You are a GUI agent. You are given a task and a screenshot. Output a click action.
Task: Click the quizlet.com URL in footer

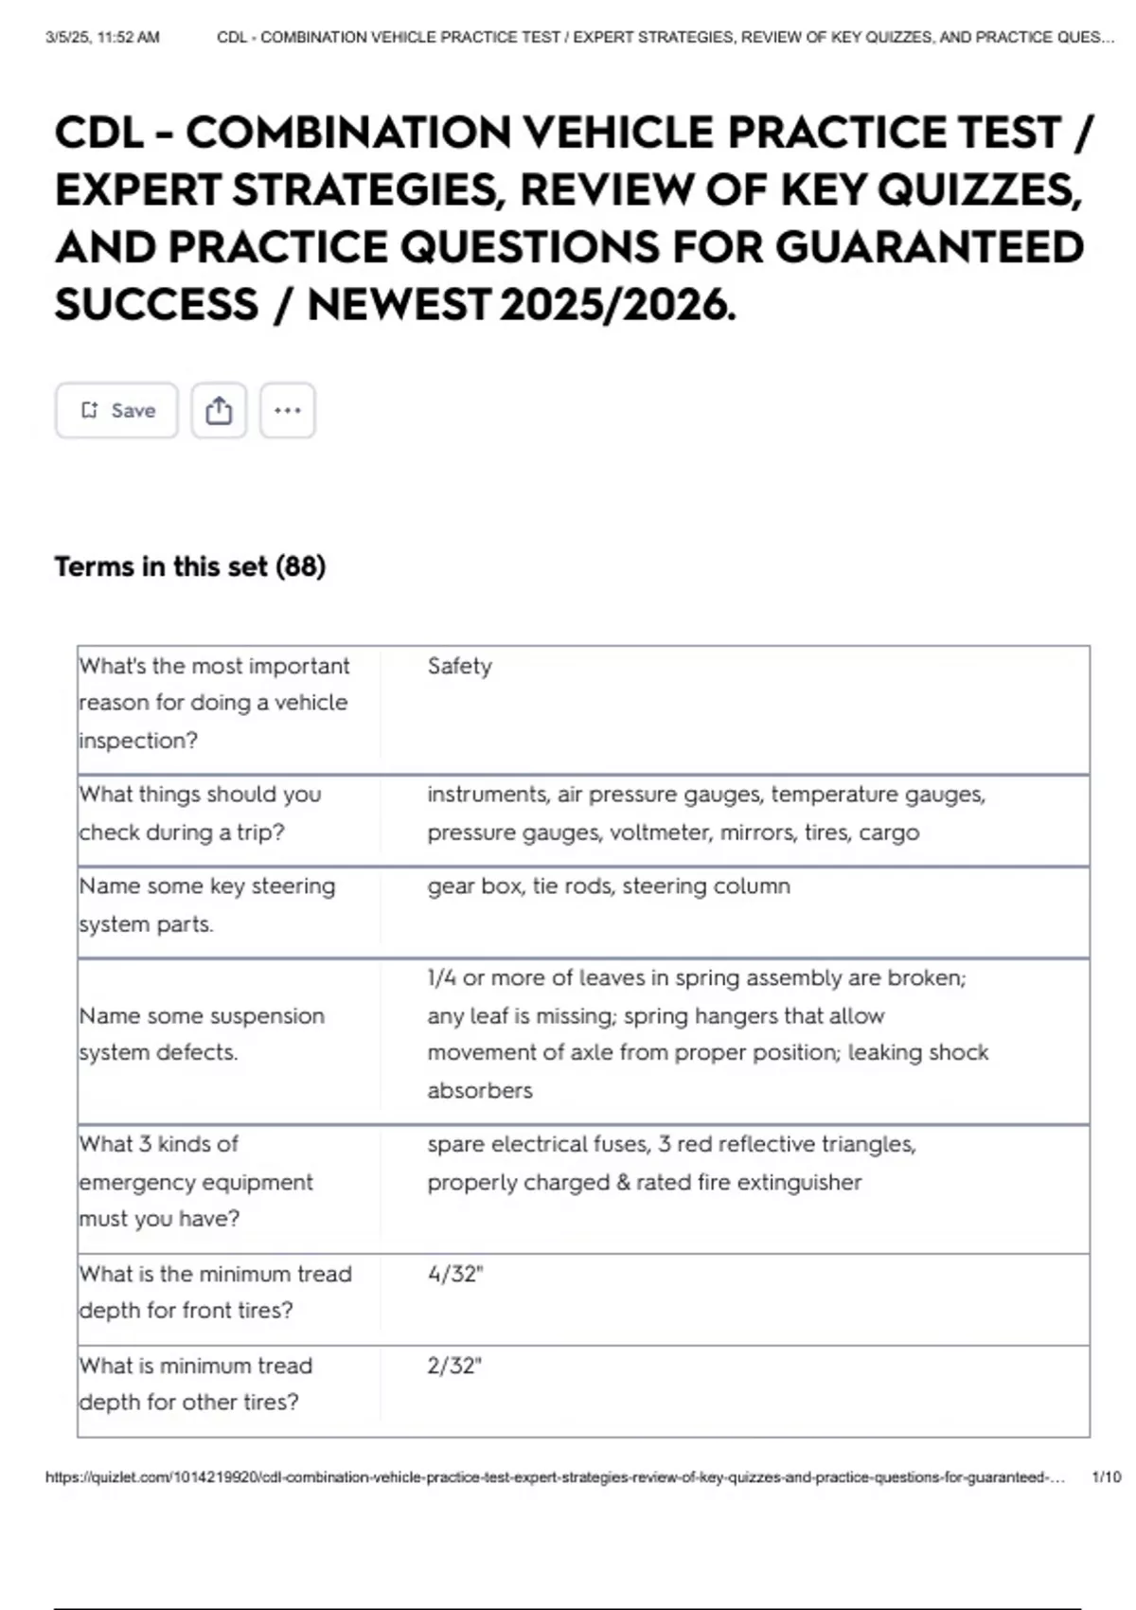(555, 1476)
